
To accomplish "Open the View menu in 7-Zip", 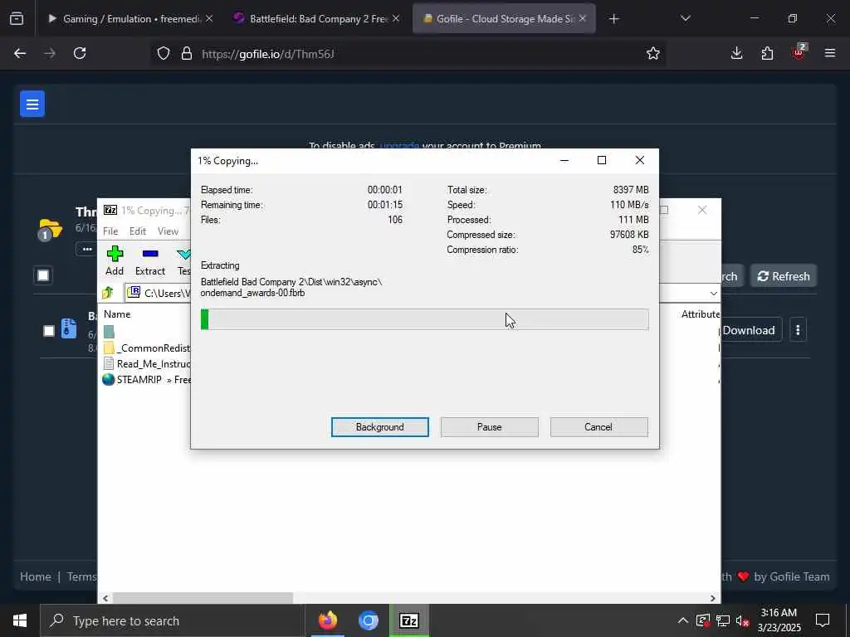I will coord(168,231).
